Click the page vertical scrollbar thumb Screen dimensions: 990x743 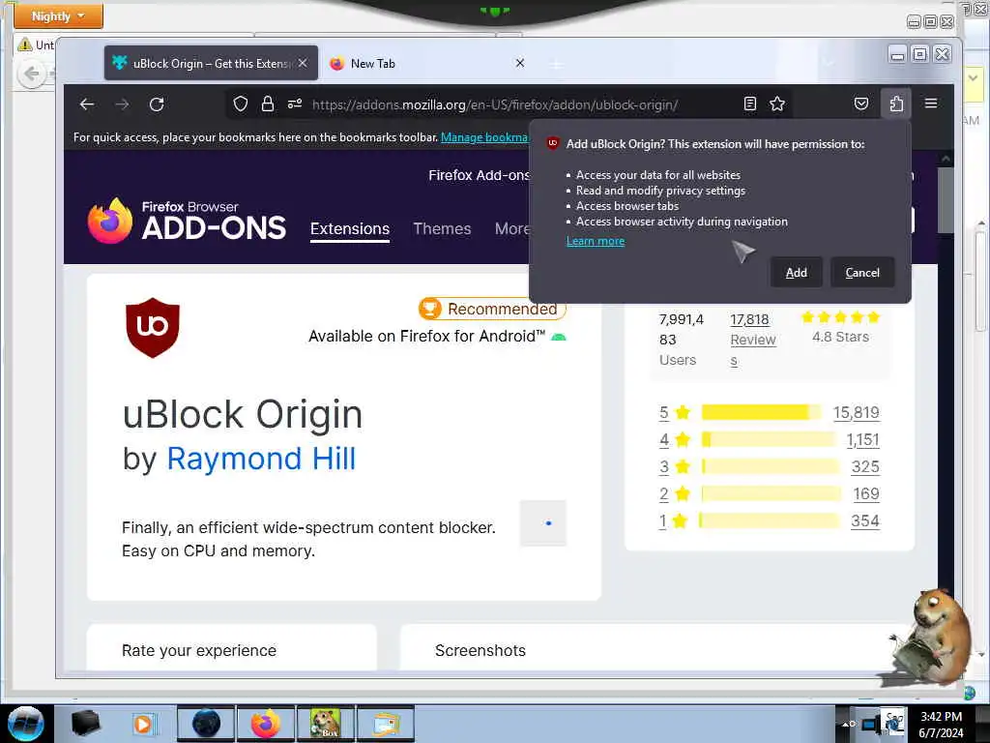(x=946, y=200)
